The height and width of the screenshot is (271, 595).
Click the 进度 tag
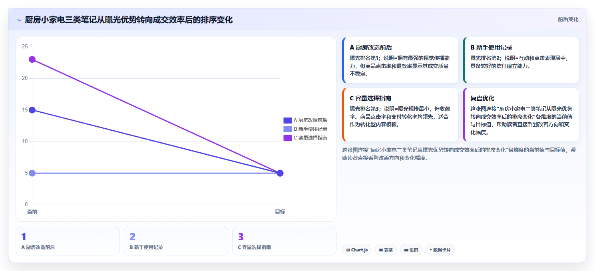point(411,250)
